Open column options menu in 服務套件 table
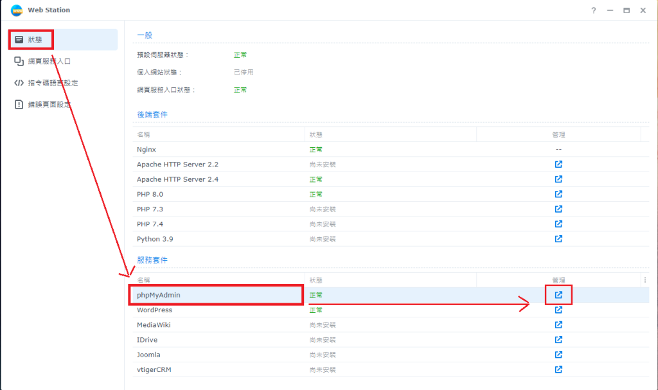Screen dimensions: 658x390 coord(645,280)
